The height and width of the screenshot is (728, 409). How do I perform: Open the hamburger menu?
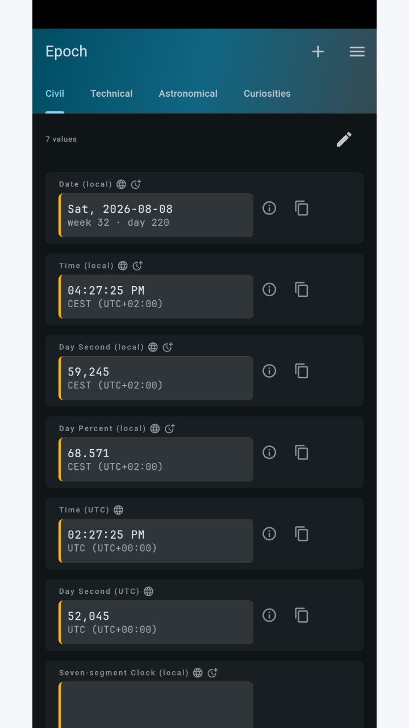pyautogui.click(x=357, y=52)
